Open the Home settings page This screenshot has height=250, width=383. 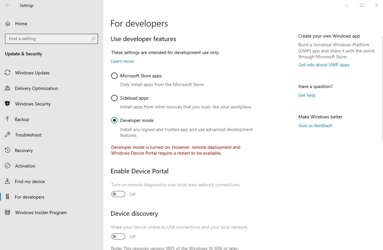click(x=21, y=24)
